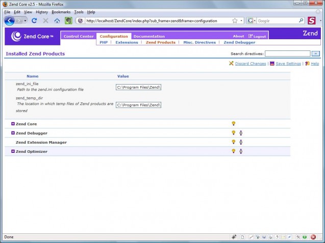
Task: Open the View menu
Action: (28, 12)
